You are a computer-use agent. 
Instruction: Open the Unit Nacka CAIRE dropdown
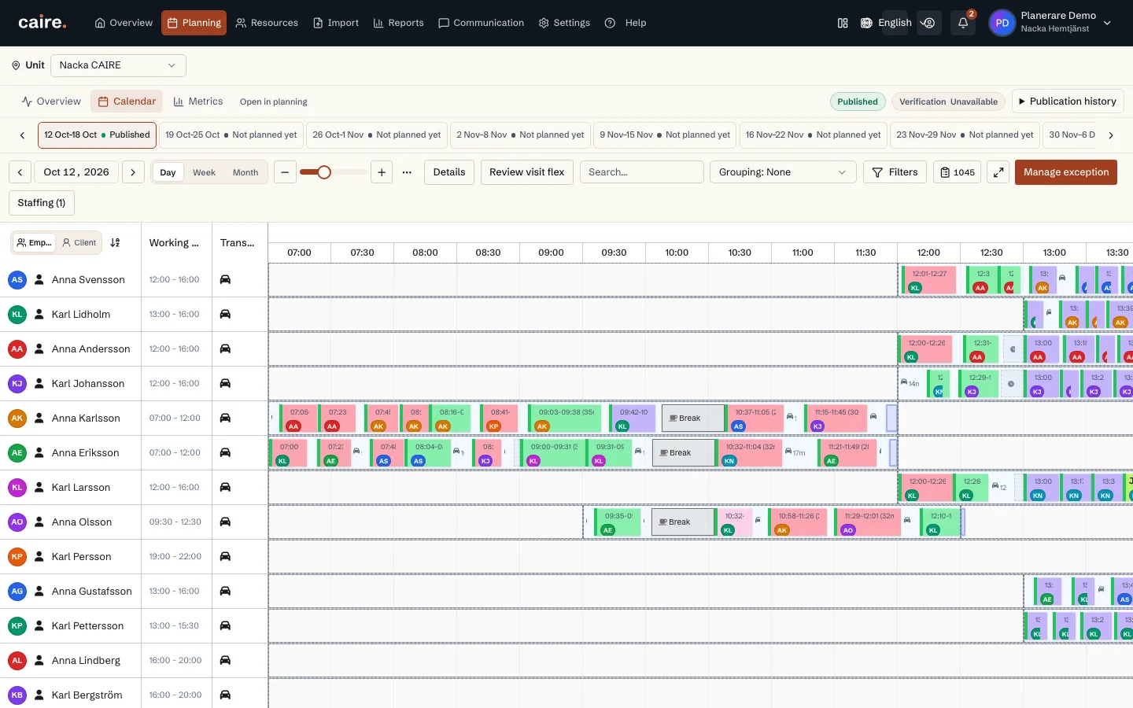click(x=118, y=65)
